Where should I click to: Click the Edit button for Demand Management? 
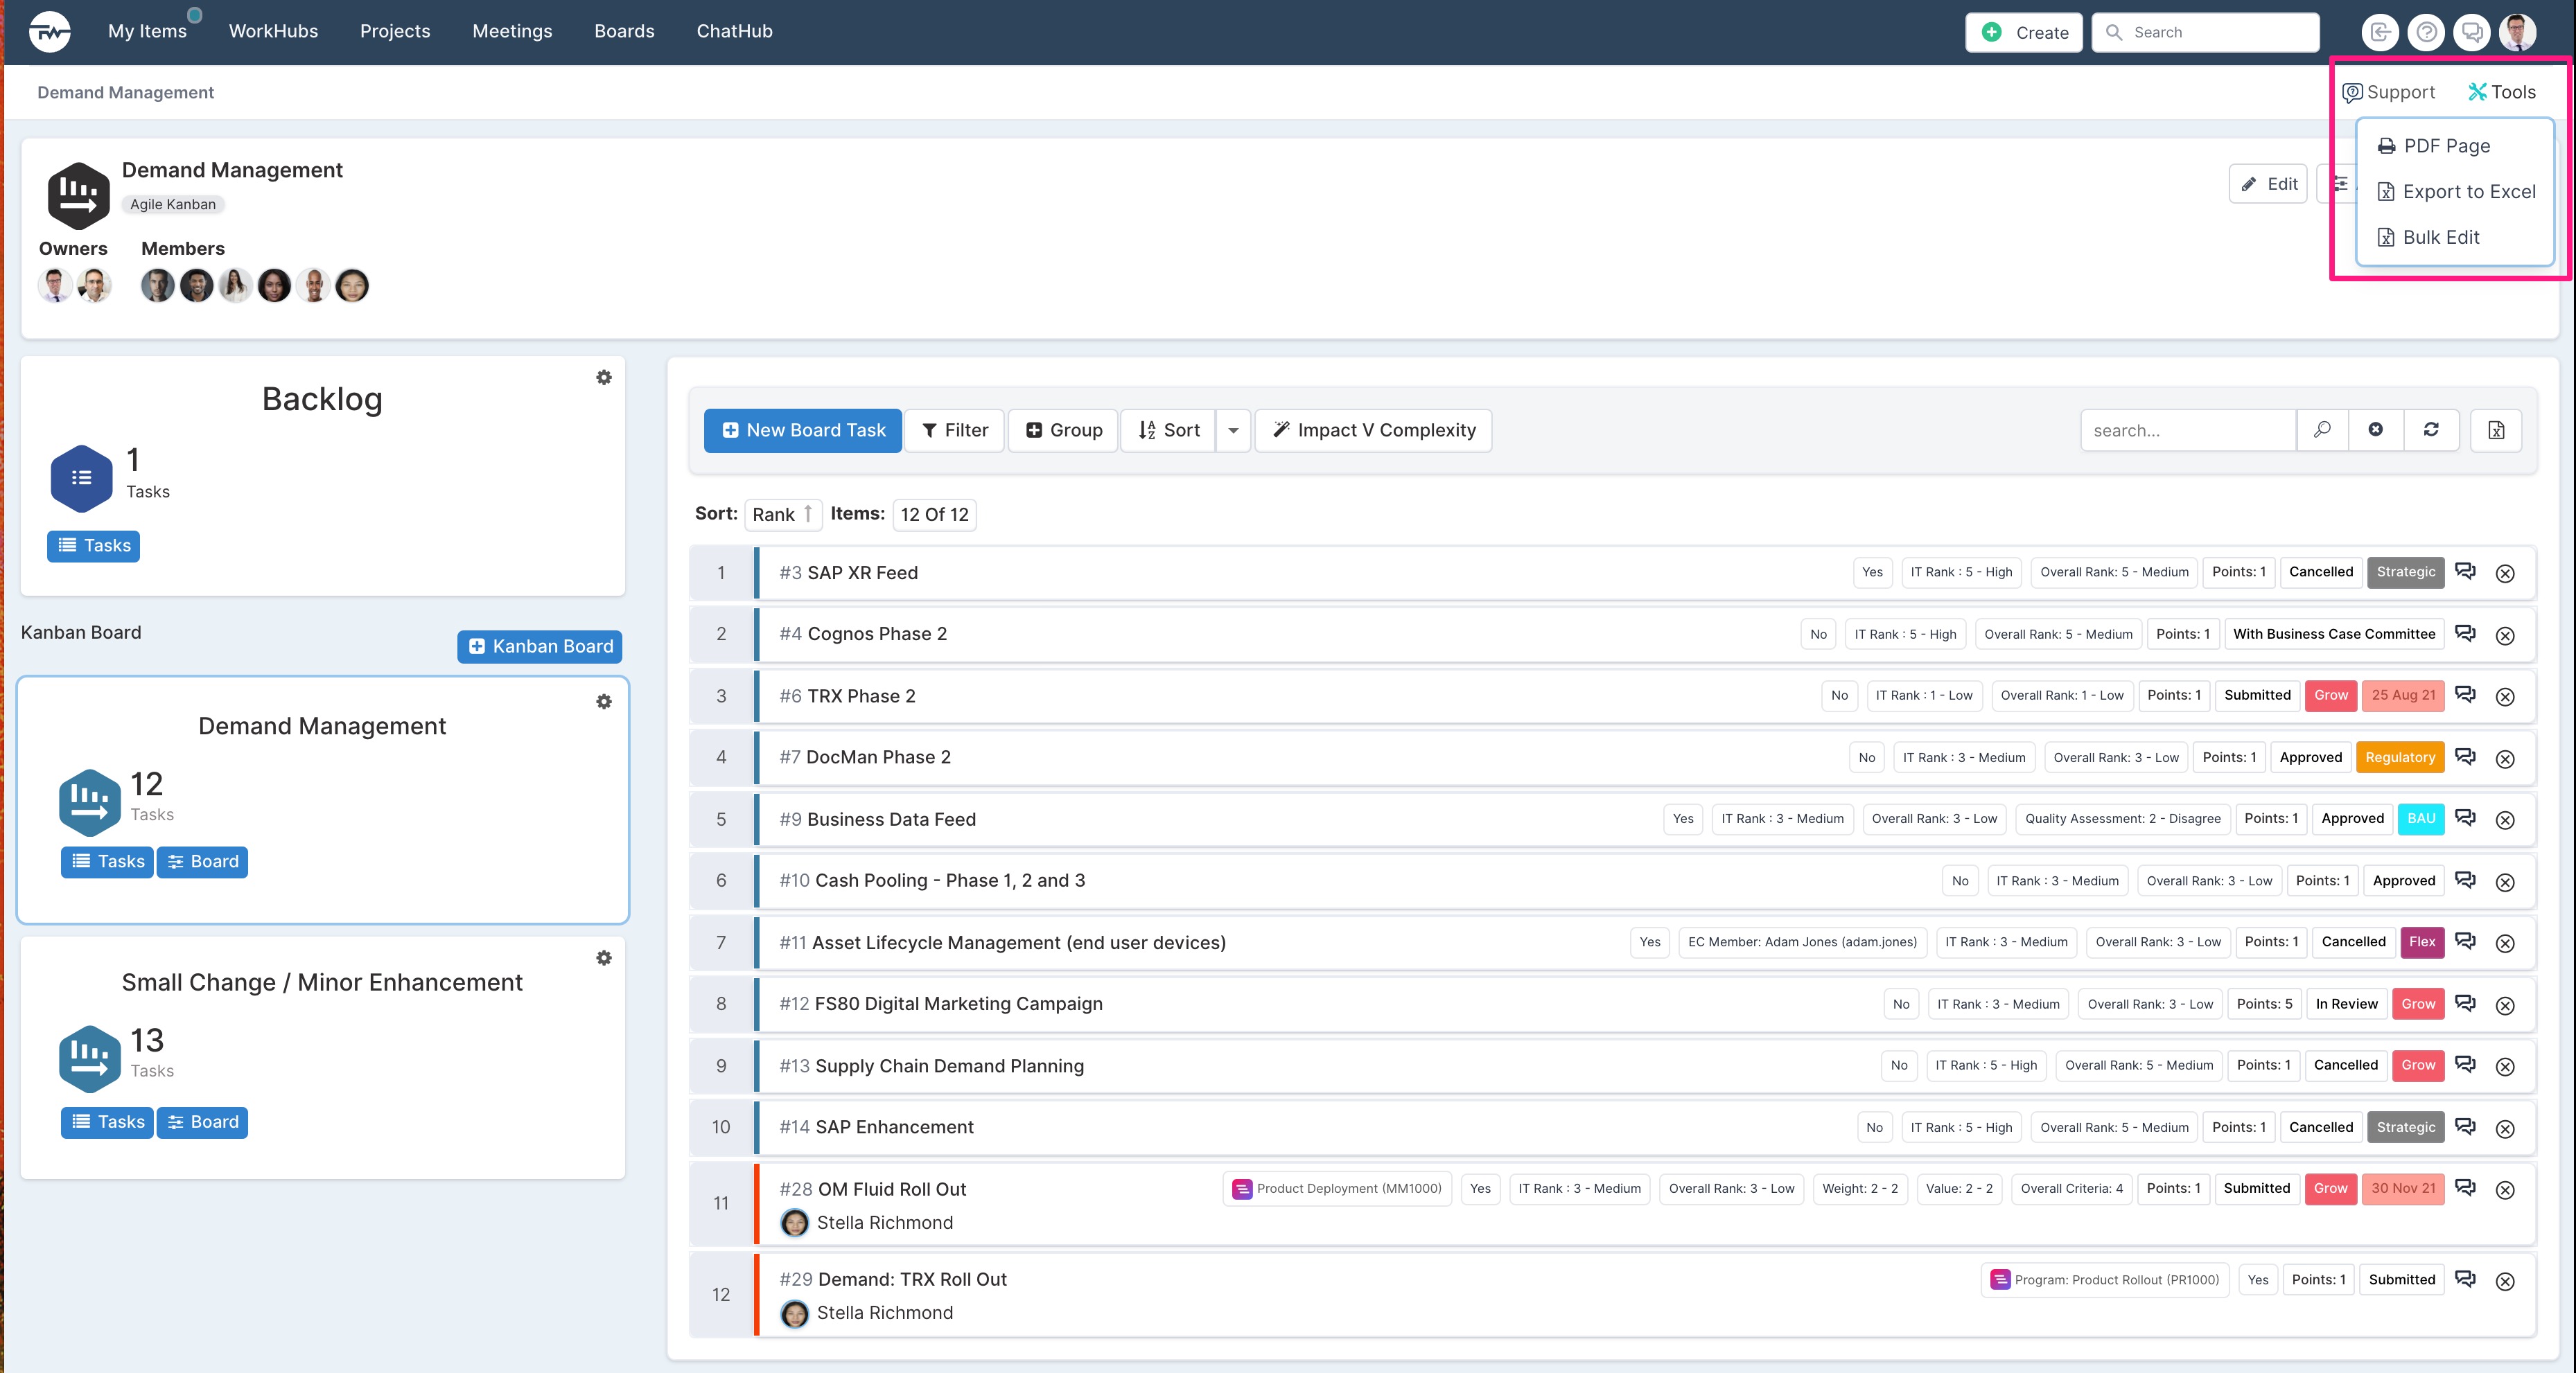(x=2268, y=184)
